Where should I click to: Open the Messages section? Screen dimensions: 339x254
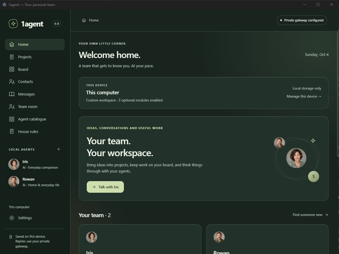click(35, 94)
